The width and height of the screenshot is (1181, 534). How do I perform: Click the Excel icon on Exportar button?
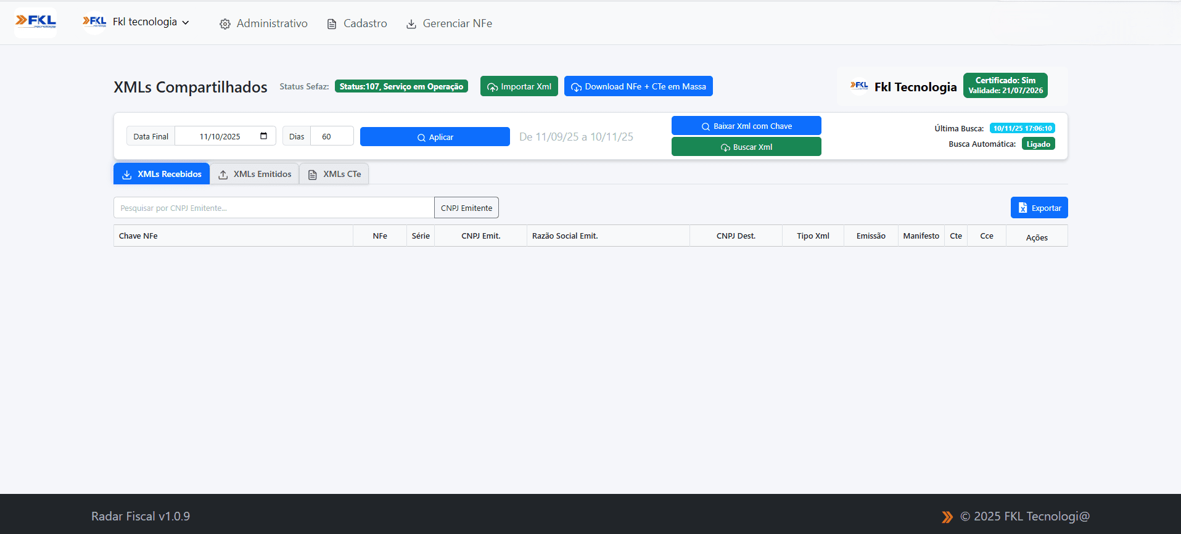pyautogui.click(x=1023, y=208)
